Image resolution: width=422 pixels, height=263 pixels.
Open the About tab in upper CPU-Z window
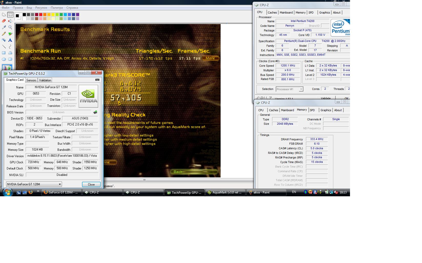point(337,13)
